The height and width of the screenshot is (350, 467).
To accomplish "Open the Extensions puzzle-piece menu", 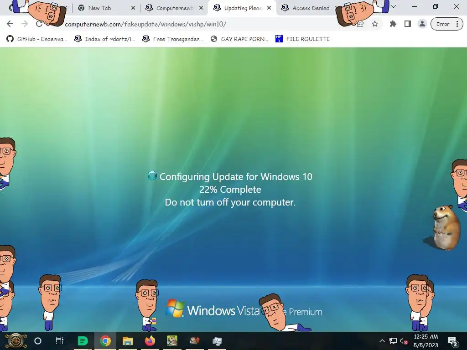I will click(393, 24).
